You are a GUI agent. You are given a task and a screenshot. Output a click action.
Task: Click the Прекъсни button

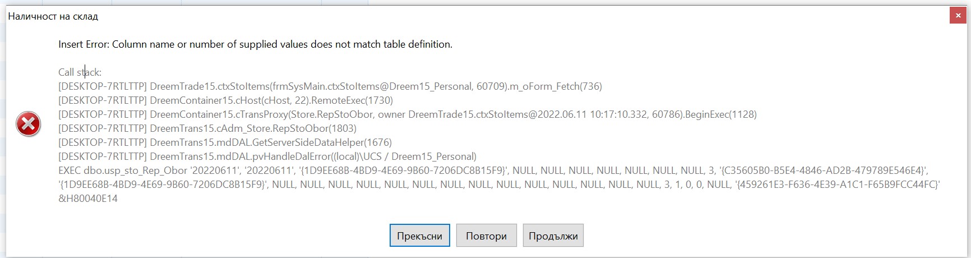(x=419, y=236)
